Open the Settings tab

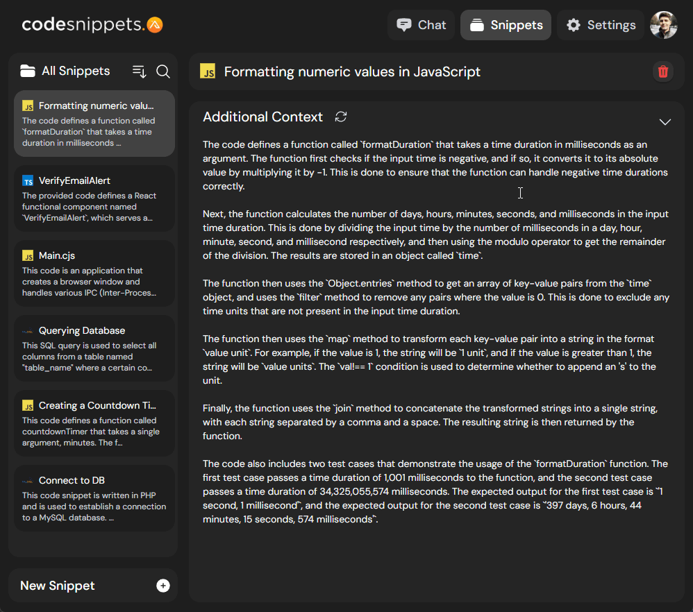[601, 25]
